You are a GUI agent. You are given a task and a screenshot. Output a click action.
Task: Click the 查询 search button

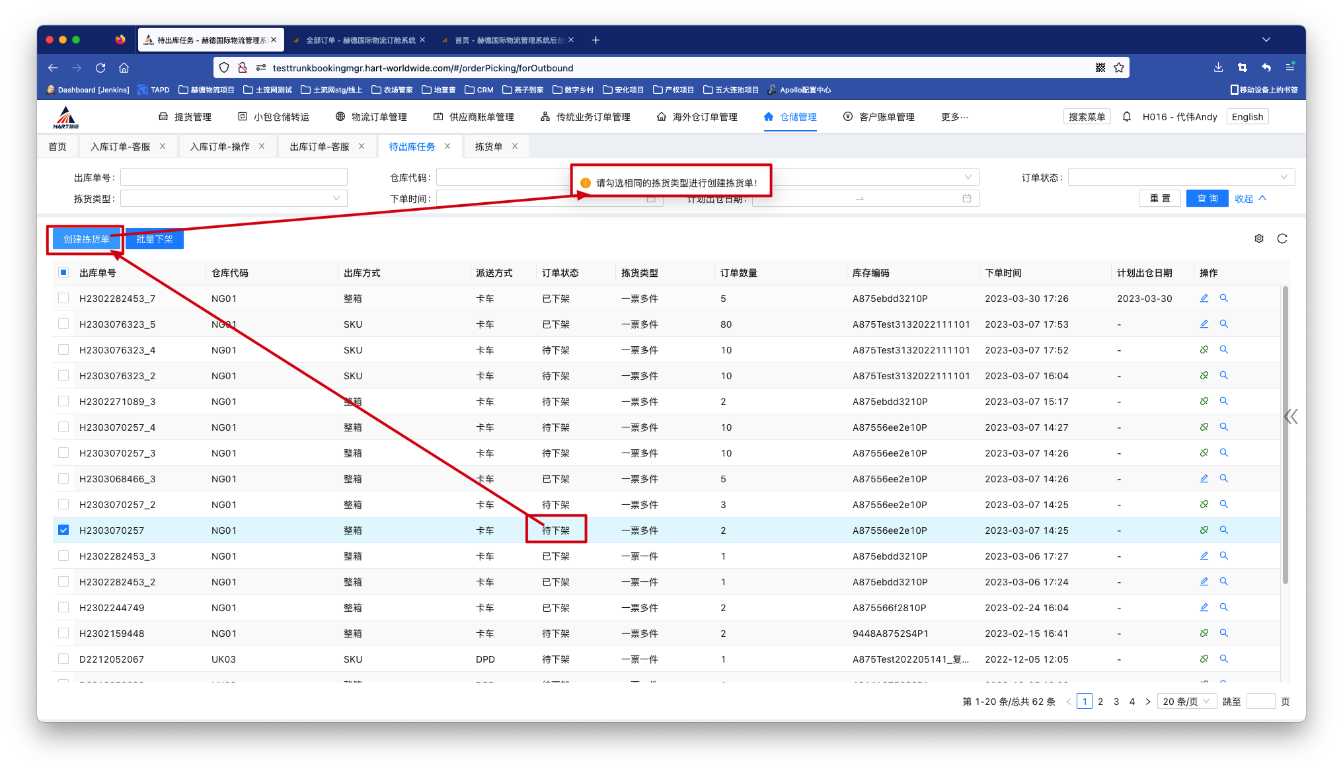click(x=1207, y=198)
